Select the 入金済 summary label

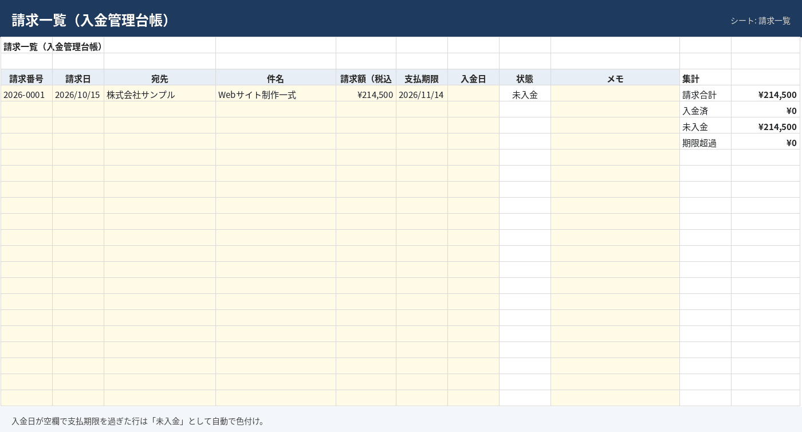pos(705,111)
